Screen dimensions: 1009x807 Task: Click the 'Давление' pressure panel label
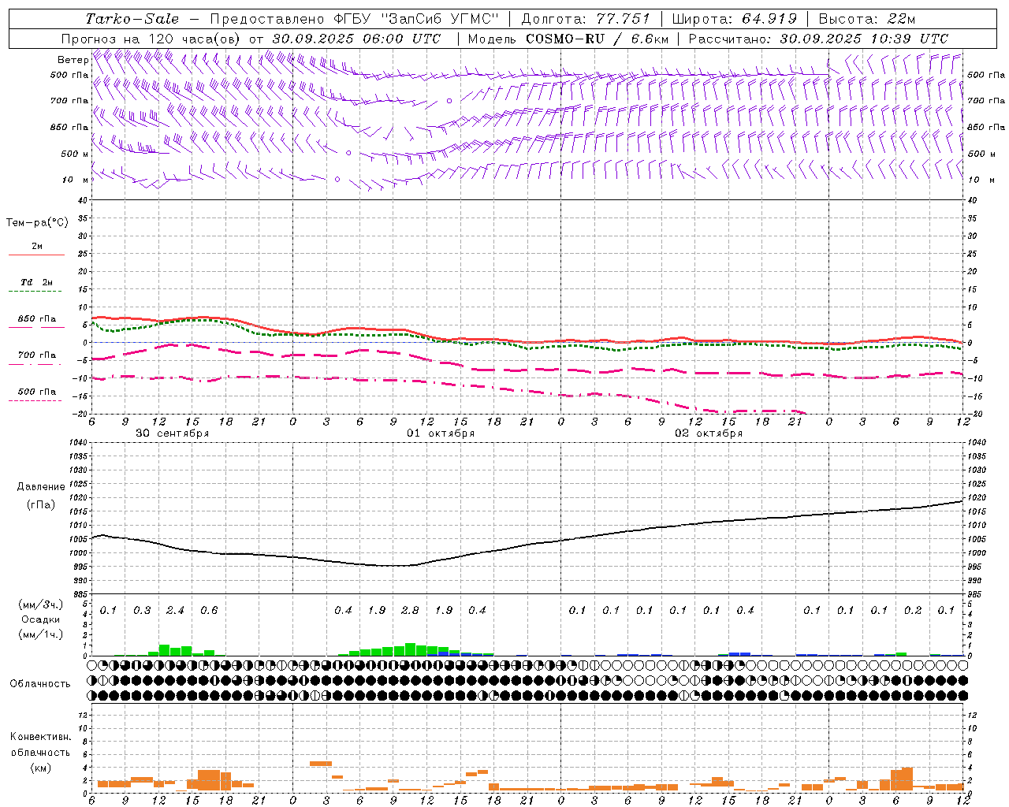point(41,487)
